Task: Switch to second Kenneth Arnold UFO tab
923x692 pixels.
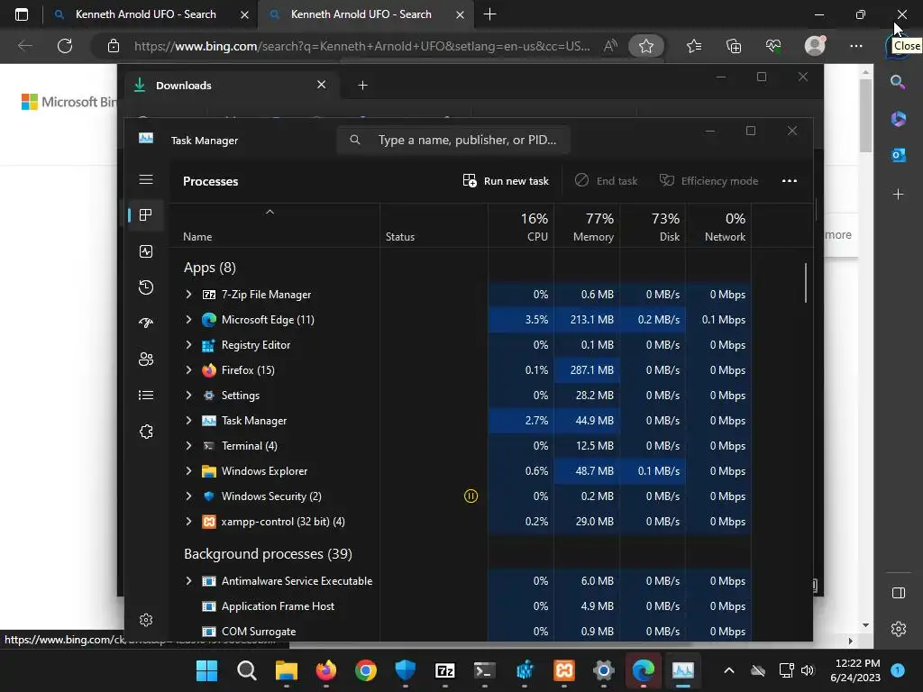Action: tap(361, 14)
